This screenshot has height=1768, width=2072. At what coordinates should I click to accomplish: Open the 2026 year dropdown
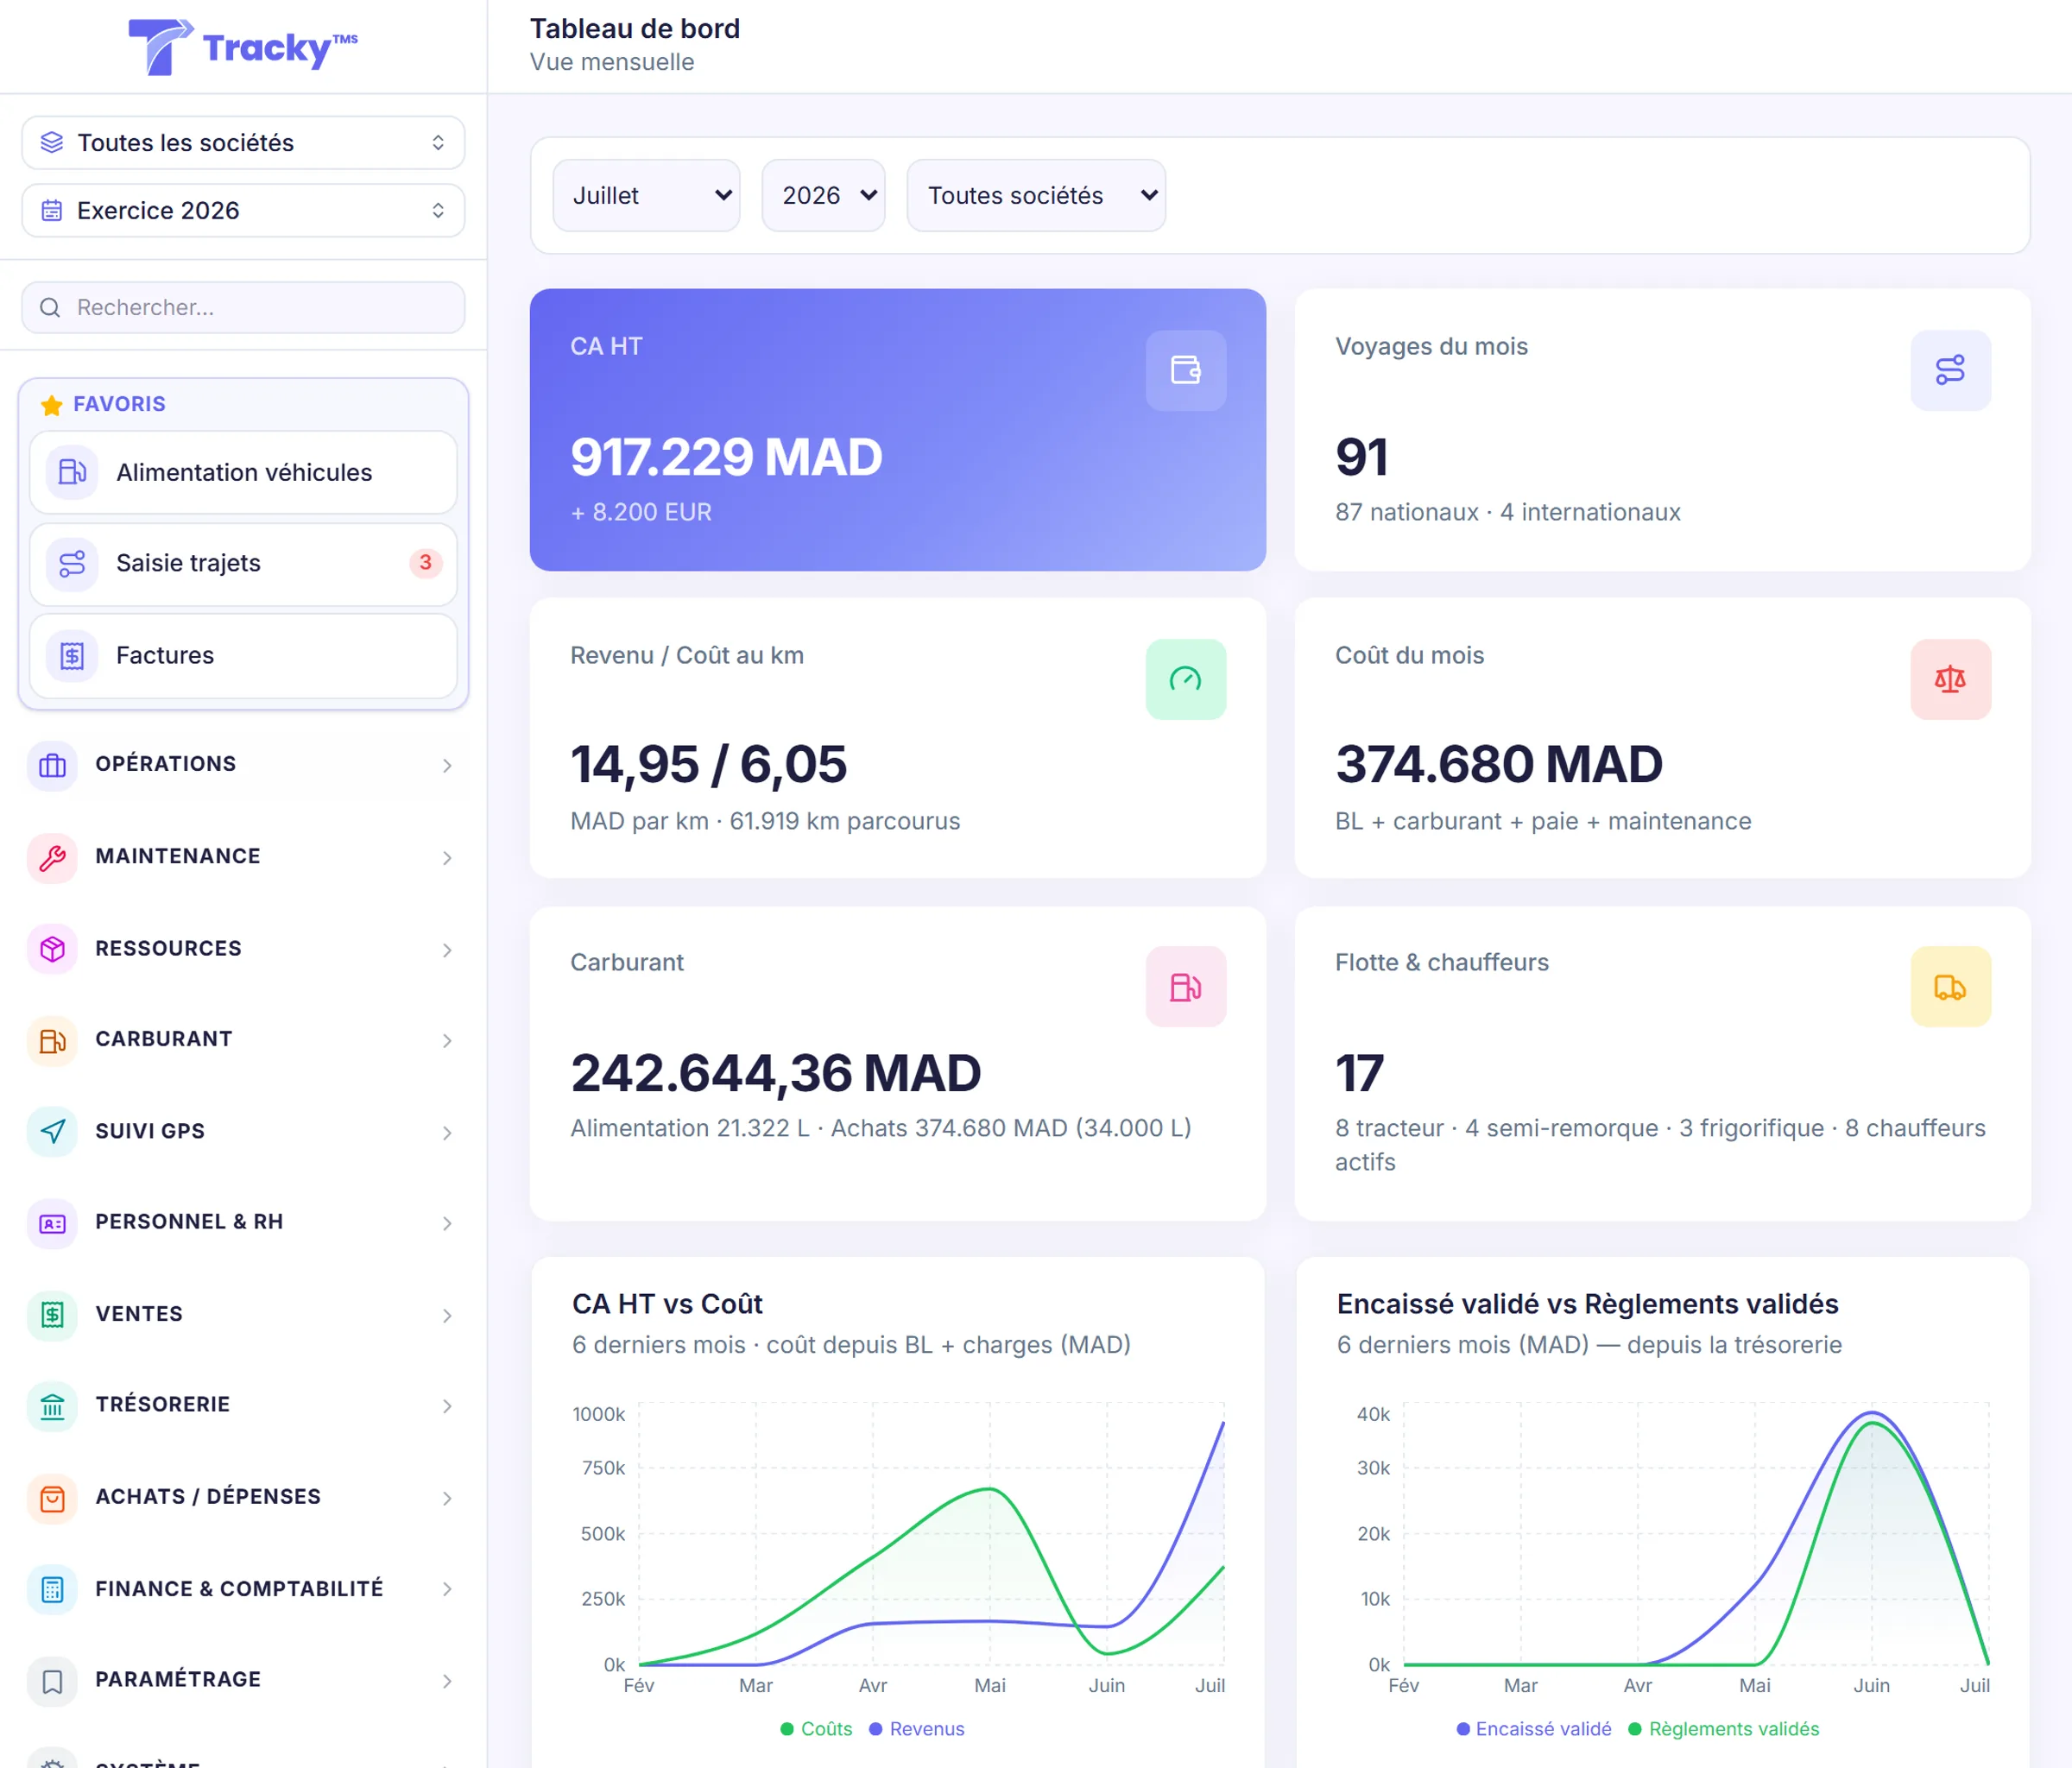click(823, 195)
